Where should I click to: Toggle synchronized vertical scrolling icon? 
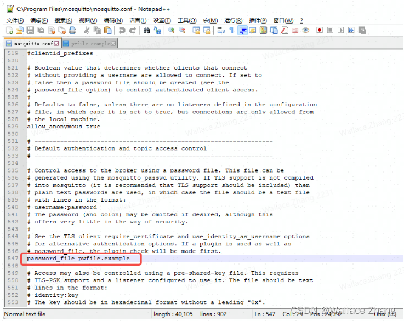196,30
